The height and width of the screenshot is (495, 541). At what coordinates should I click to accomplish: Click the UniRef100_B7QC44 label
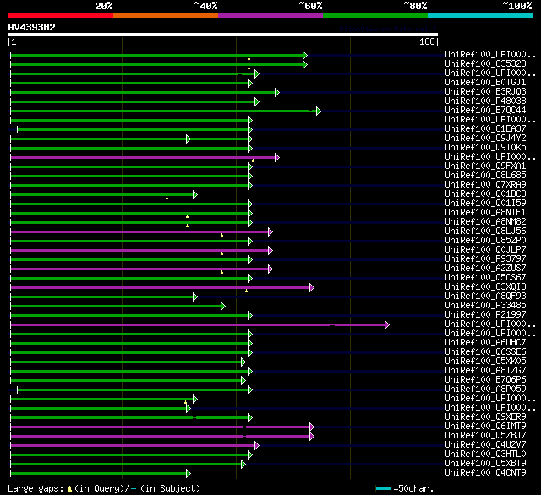[485, 111]
